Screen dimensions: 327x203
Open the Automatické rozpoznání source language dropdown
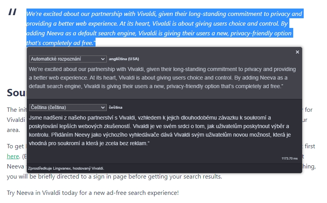pos(68,59)
